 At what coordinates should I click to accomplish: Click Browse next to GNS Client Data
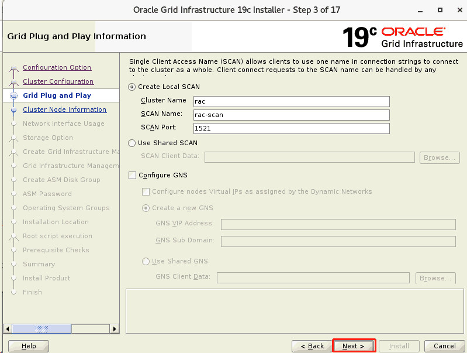click(x=435, y=278)
